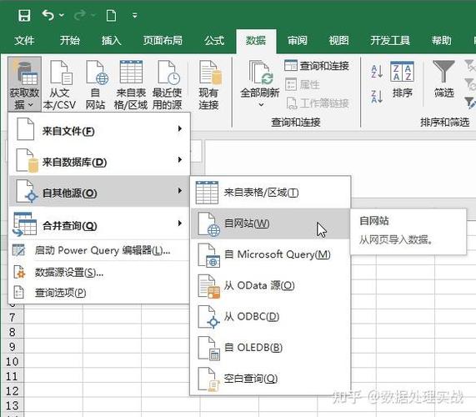Choose 从 OData 源(O)

tap(270, 285)
